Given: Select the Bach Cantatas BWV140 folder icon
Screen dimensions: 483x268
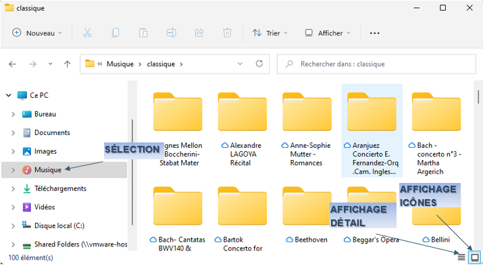Looking at the screenshot, I should click(178, 206).
